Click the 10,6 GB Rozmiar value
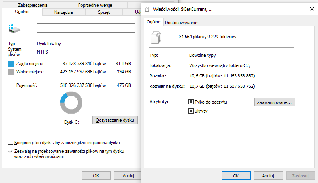This screenshot has height=183, width=318. pos(222,76)
